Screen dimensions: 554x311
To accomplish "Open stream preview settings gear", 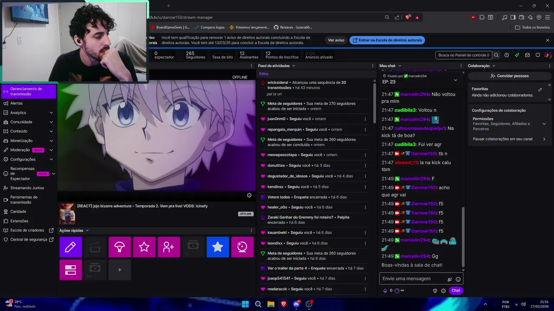I will pyautogui.click(x=249, y=195).
